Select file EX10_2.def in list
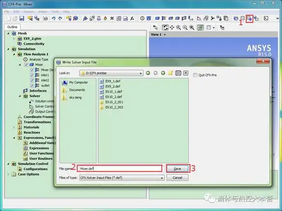Viewport: 282px width, 211px height. click(x=111, y=97)
